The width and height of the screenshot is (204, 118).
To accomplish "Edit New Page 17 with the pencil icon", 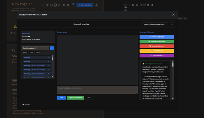I will coord(59,5).
